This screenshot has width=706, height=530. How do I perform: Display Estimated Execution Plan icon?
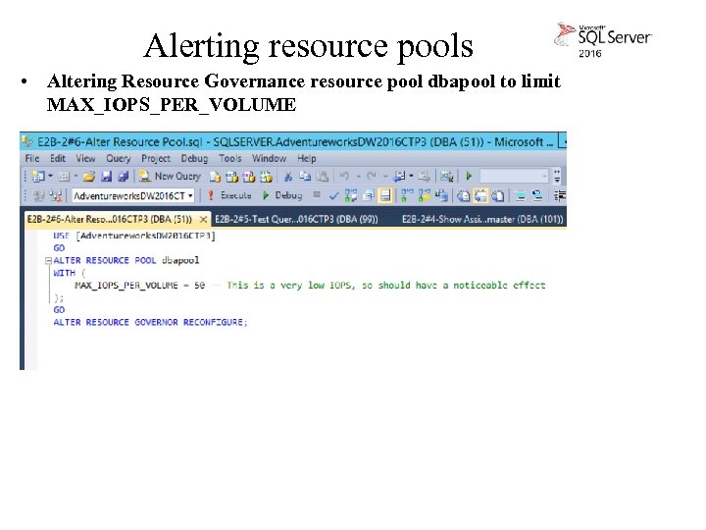tap(351, 195)
